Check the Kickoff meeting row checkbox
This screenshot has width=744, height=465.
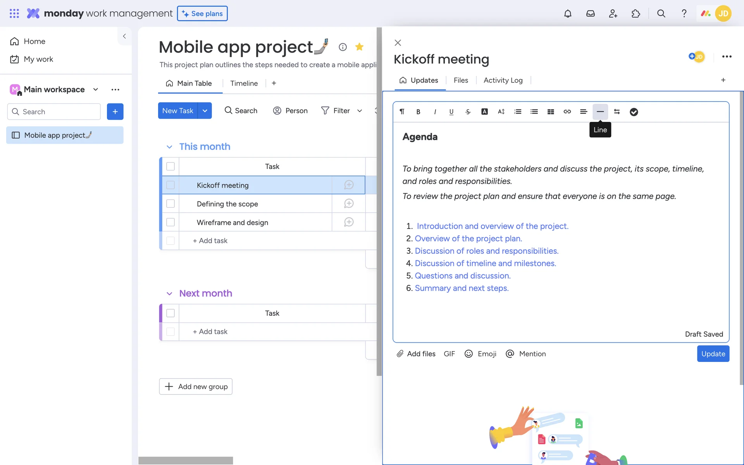point(170,185)
